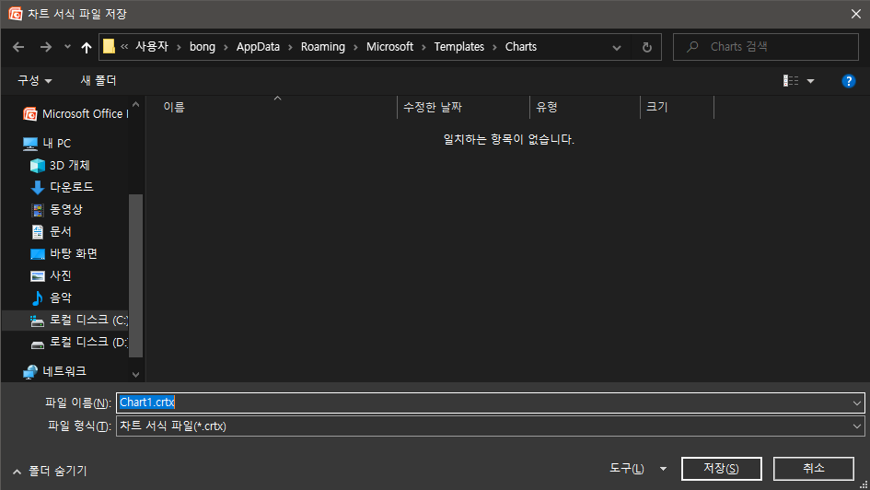Image resolution: width=870 pixels, height=490 pixels.
Task: Open the 음악 folder
Action: pyautogui.click(x=51, y=298)
